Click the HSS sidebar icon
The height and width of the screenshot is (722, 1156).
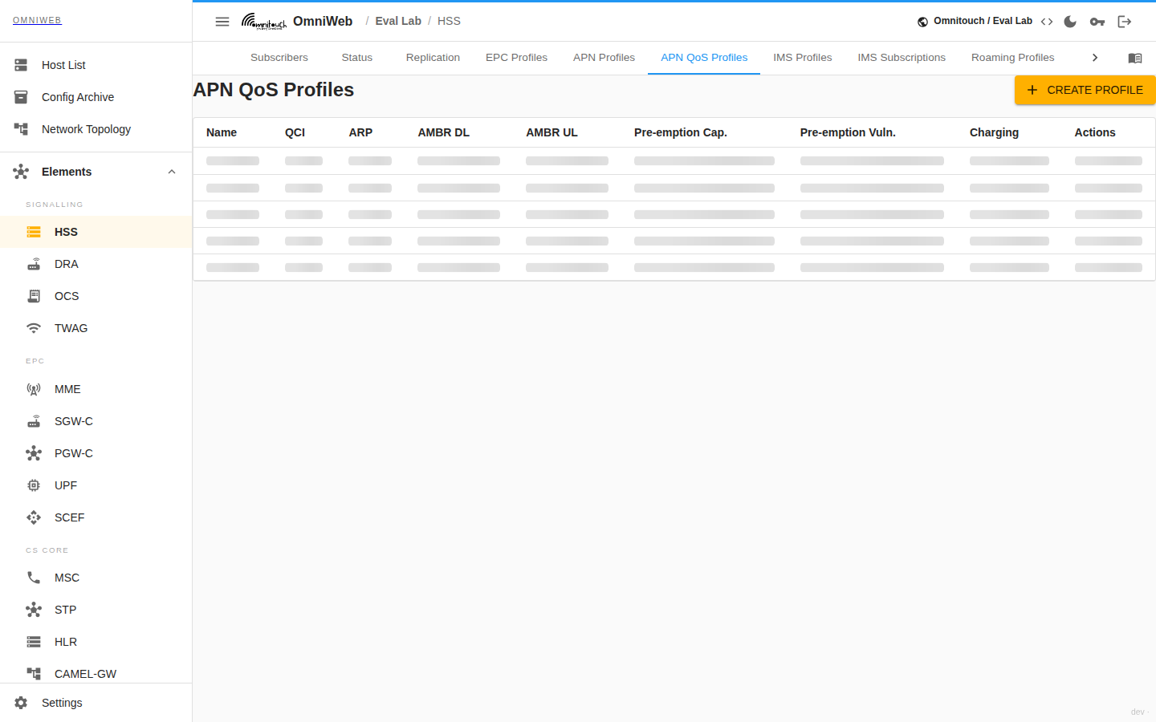click(34, 232)
